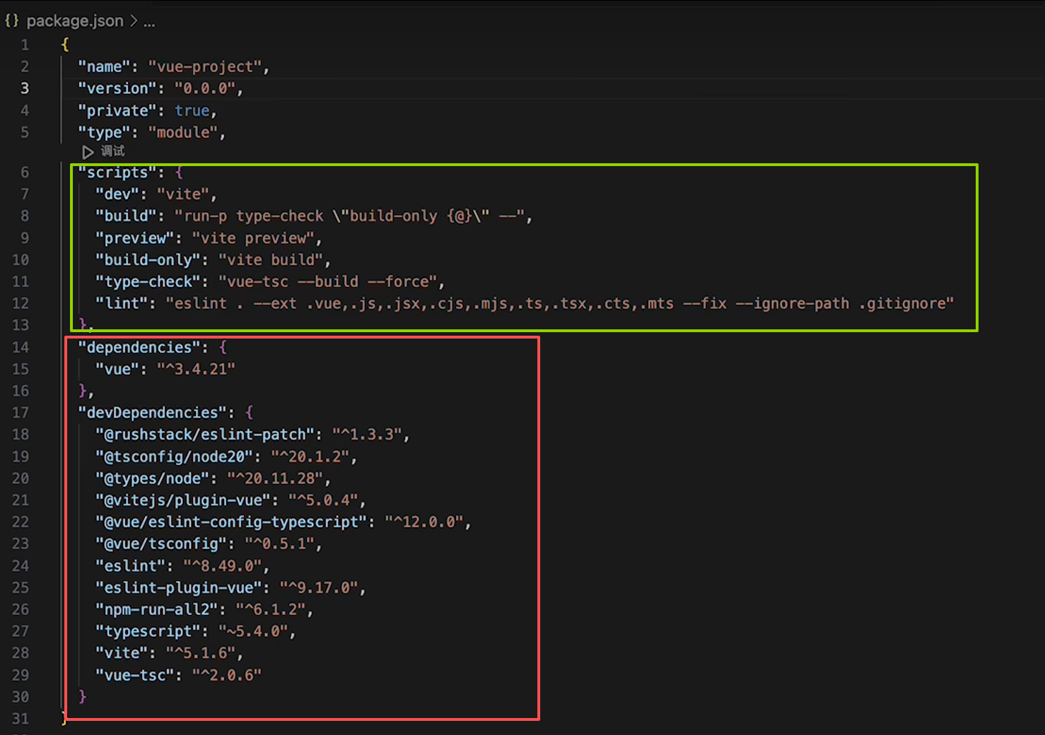
Task: Click the run-p type-check build command string
Action: point(349,216)
